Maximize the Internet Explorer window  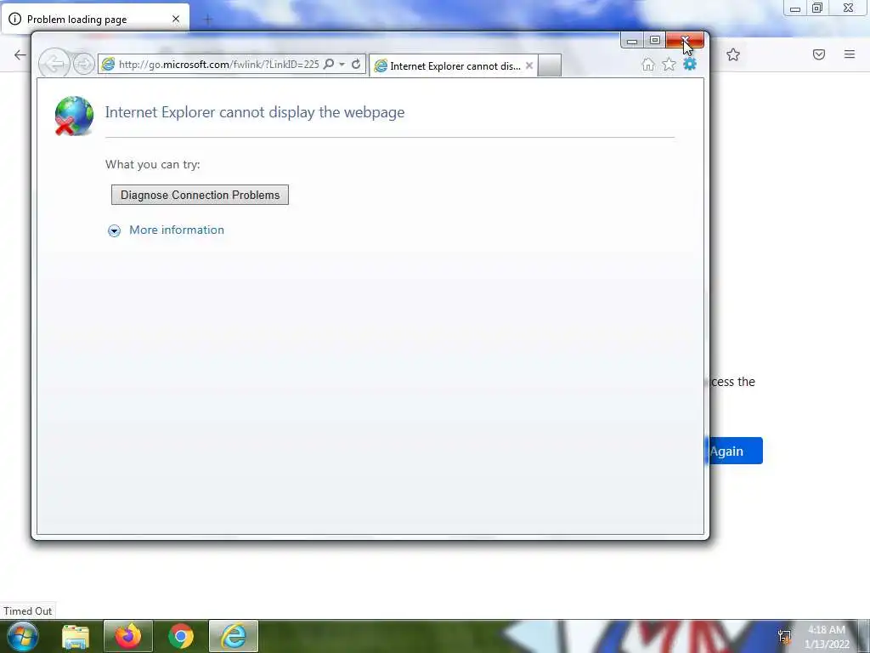tap(655, 41)
